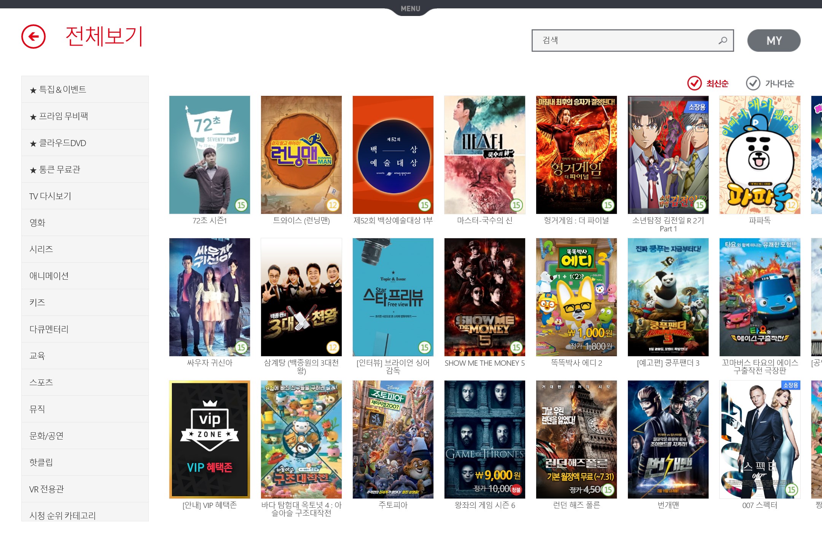This screenshot has height=548, width=822.
Task: Open the 런닝맨 poster thumbnail
Action: pos(301,155)
